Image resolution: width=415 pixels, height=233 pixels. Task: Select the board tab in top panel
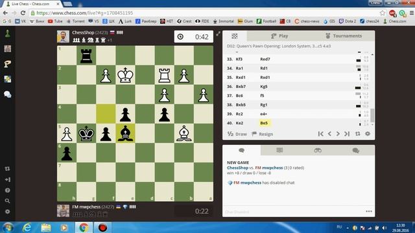tap(235, 36)
